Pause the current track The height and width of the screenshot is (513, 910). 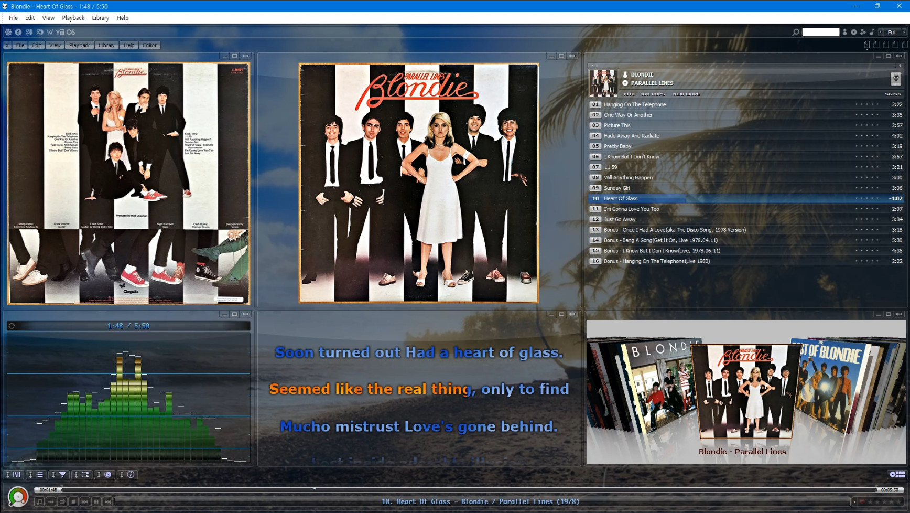(x=96, y=501)
